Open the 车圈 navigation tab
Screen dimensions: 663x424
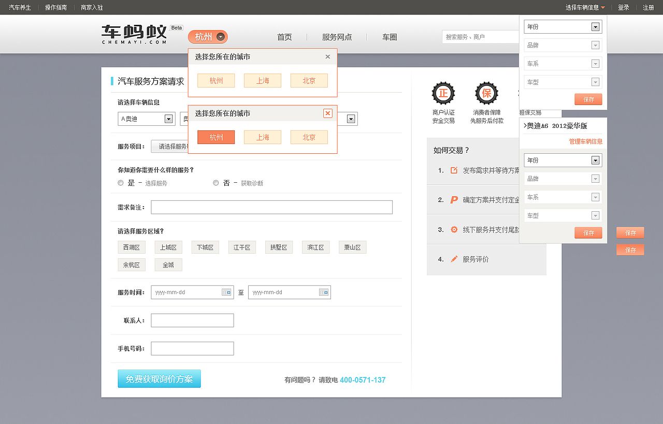pos(390,37)
